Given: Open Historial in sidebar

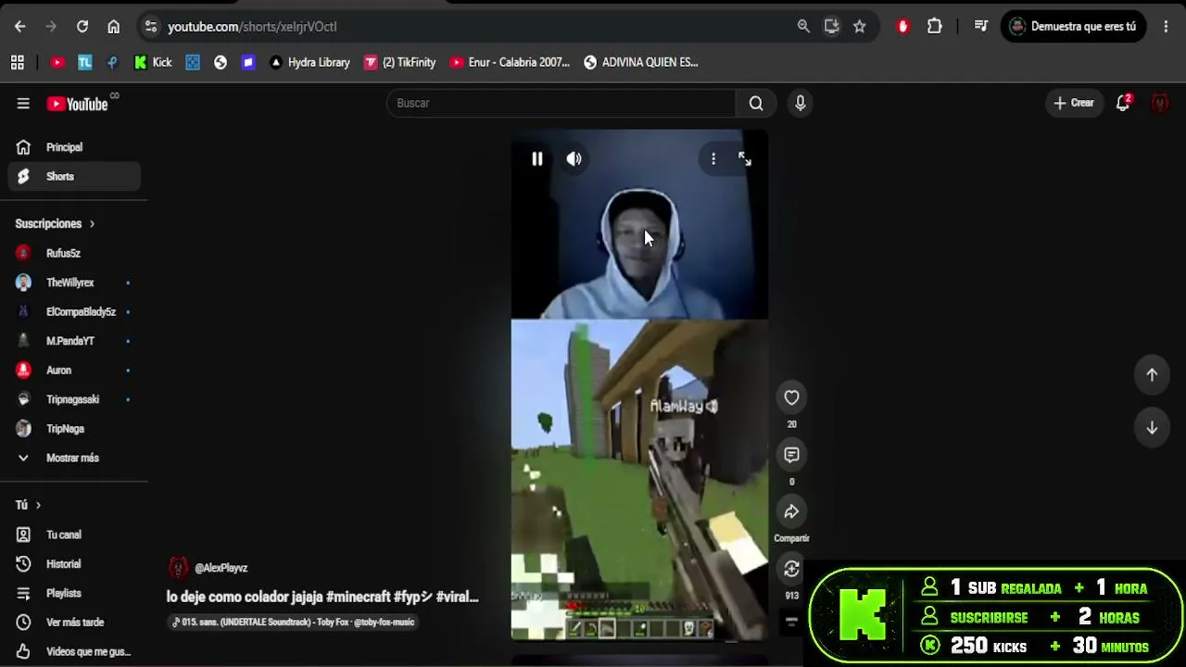Looking at the screenshot, I should tap(74, 564).
